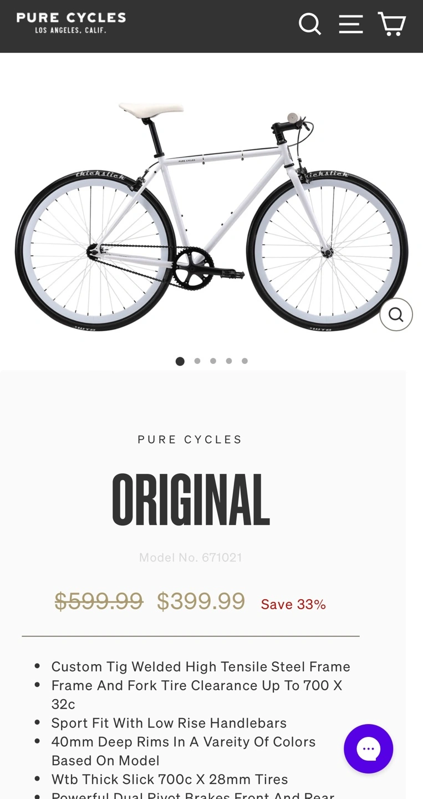The height and width of the screenshot is (799, 423).
Task: Open the purple chat widget bubble
Action: (368, 749)
